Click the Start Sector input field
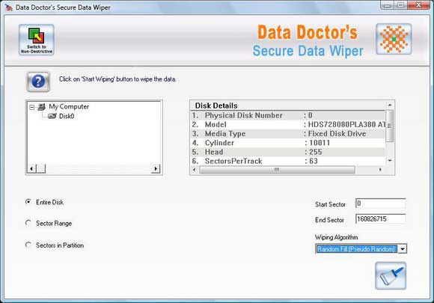Image resolution: width=434 pixels, height=303 pixels. point(381,203)
